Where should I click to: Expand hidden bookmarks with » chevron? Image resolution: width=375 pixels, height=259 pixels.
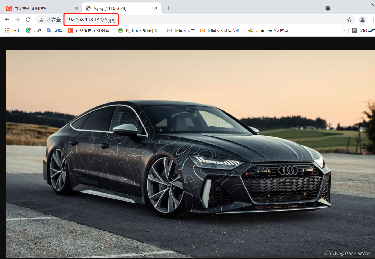(343, 30)
